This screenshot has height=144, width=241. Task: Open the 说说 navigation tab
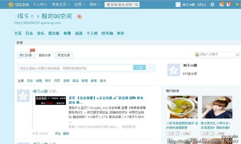click(79, 33)
